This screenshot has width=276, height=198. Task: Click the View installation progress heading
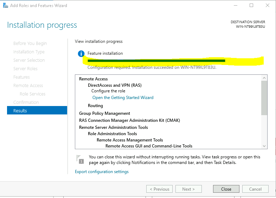point(99,41)
